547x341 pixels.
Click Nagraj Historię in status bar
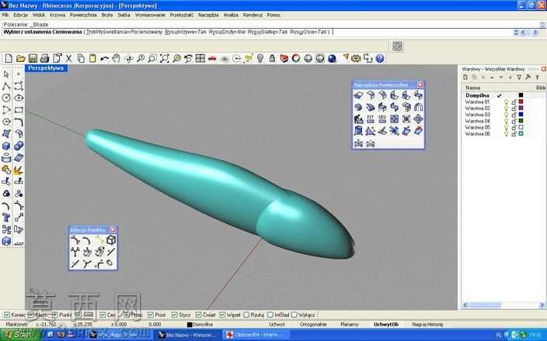(x=427, y=324)
